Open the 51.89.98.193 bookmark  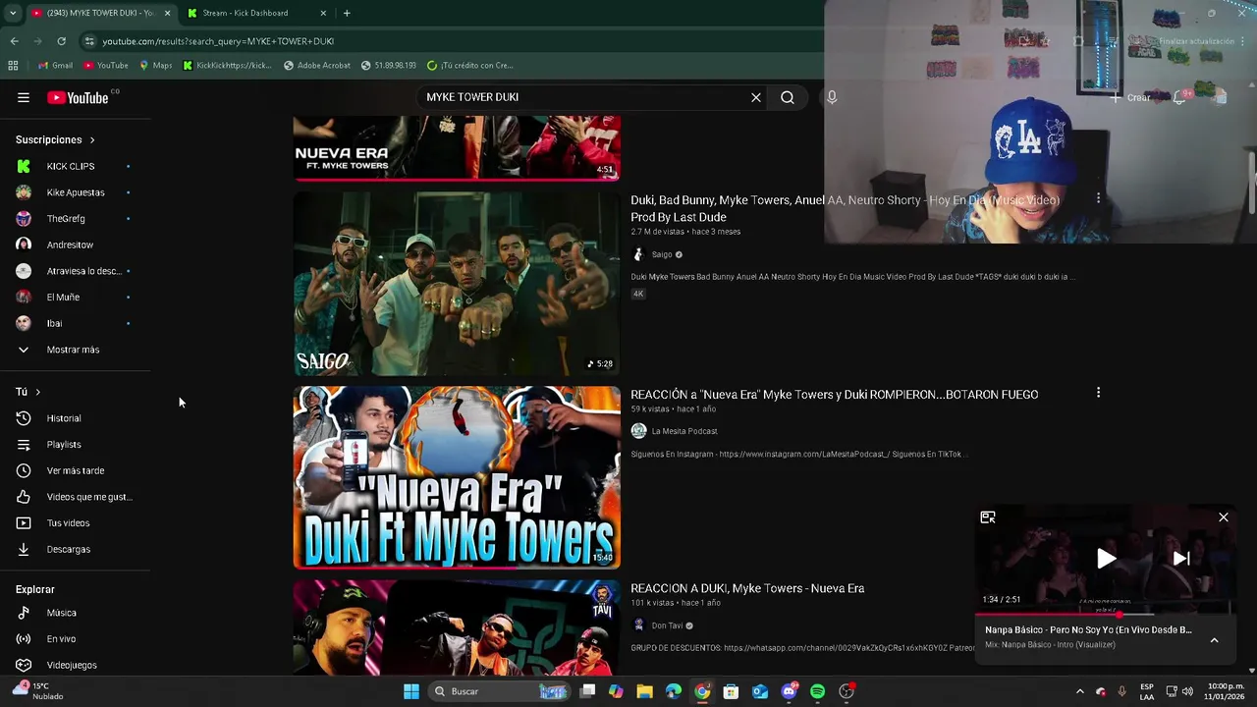(x=388, y=65)
